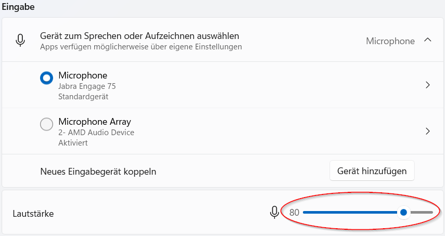Screen dimensions: 445x236
Task: Select the Microphone Array radio button
Action: 46,124
